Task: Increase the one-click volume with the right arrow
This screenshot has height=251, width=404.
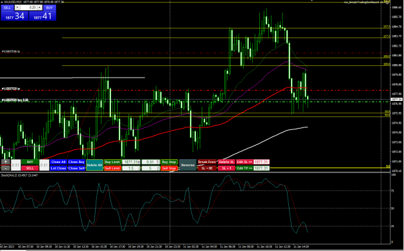Action: point(39,8)
